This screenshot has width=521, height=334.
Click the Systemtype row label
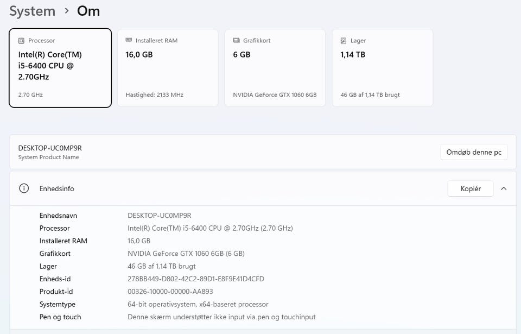pos(58,304)
